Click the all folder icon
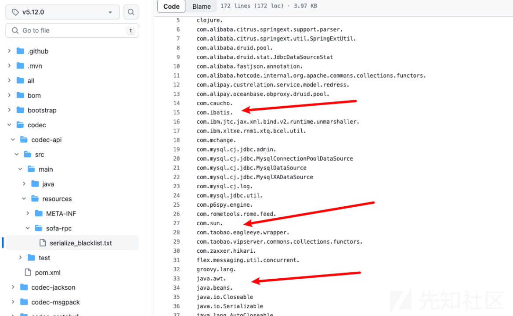Viewport: 513px width, 316px height. click(20, 80)
